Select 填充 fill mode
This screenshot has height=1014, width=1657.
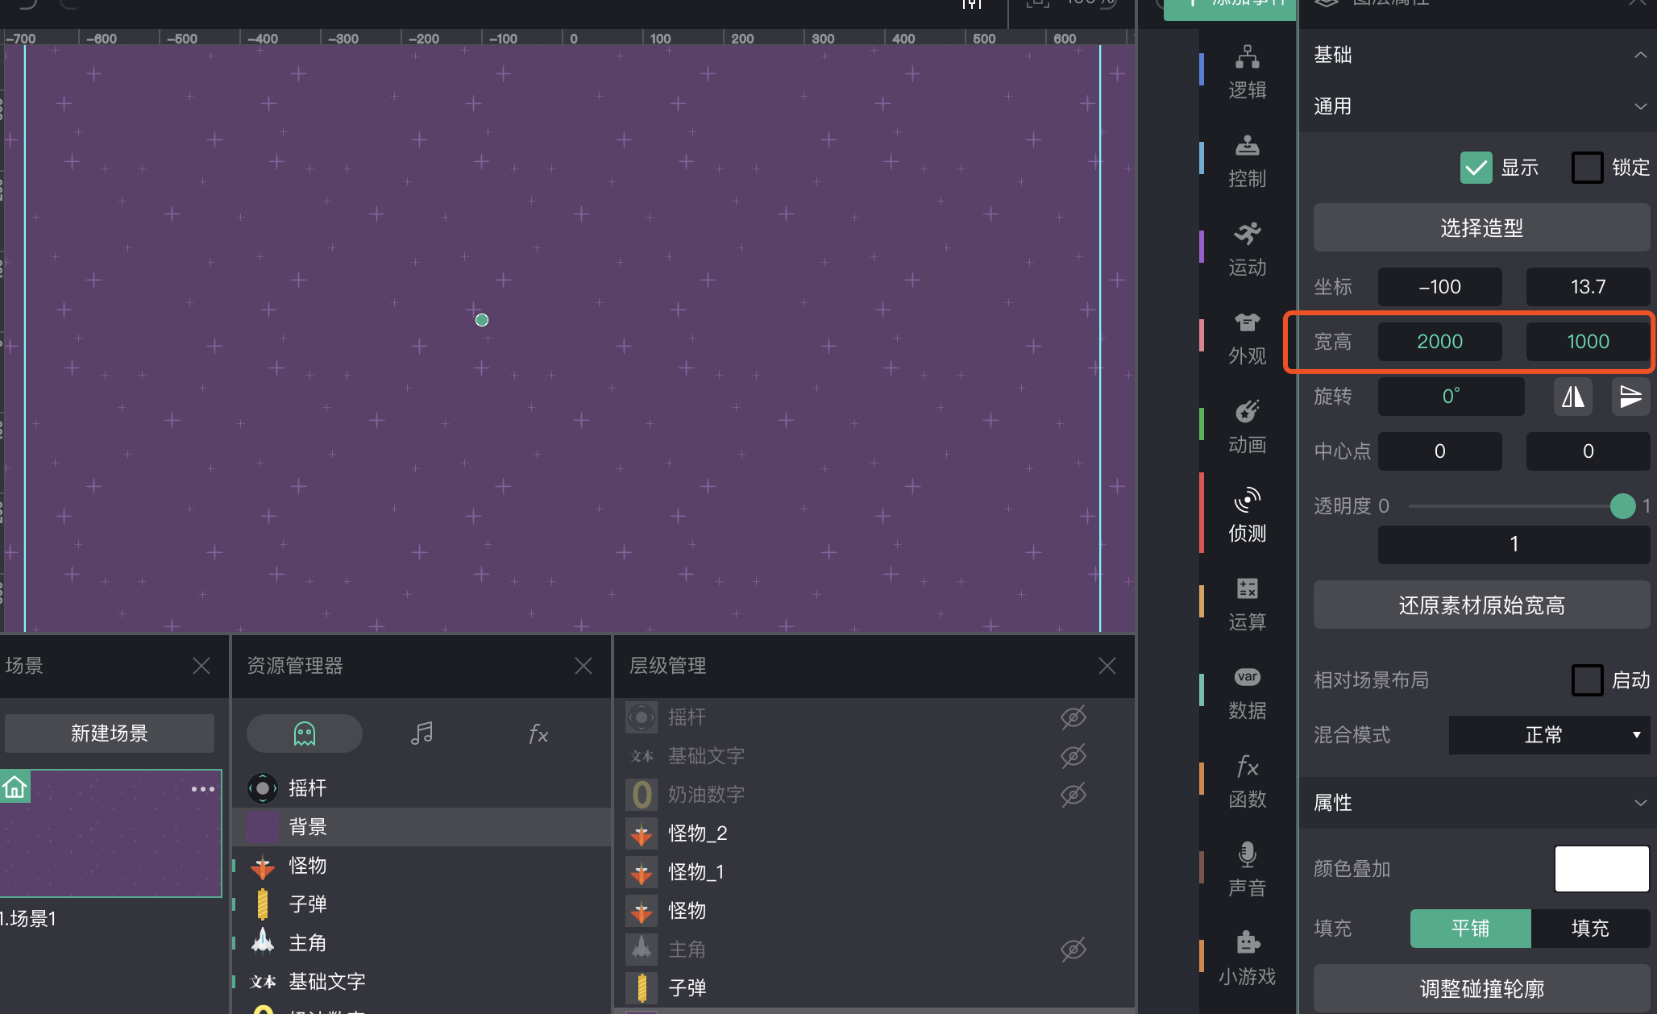click(x=1590, y=929)
